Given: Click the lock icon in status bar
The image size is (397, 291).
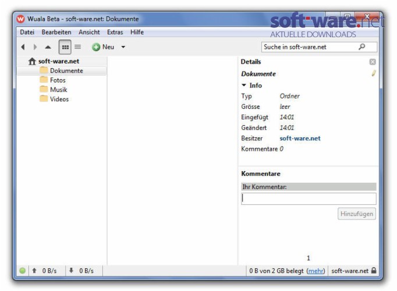Looking at the screenshot, I should click(374, 270).
